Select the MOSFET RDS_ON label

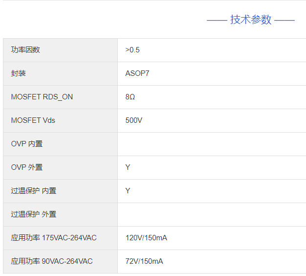pos(42,97)
